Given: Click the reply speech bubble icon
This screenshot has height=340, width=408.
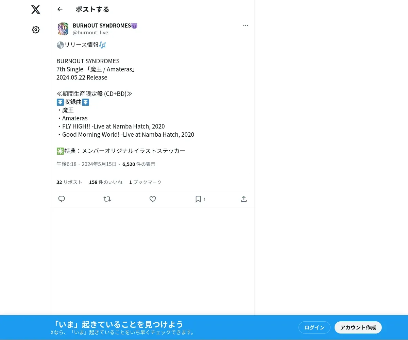Looking at the screenshot, I should [62, 199].
